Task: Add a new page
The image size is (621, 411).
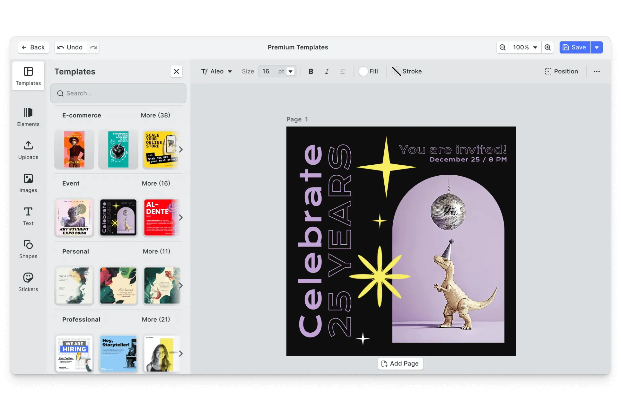Action: pyautogui.click(x=400, y=363)
